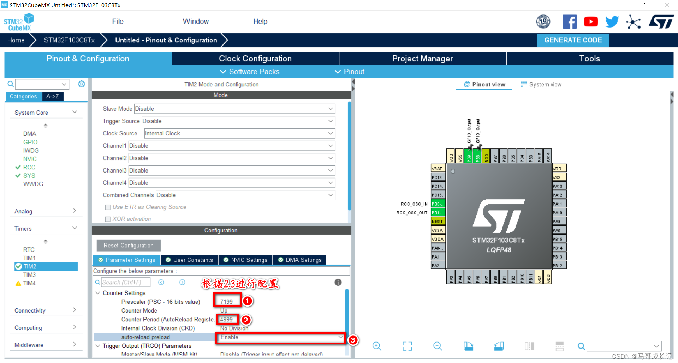Collapse Counter Settings group
This screenshot has width=678, height=363.
click(98, 293)
